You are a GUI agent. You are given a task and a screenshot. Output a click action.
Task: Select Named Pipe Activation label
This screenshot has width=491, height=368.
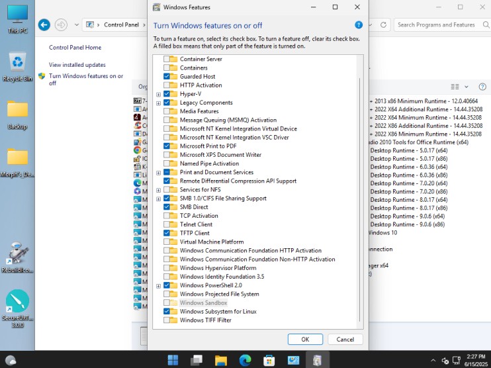pyautogui.click(x=209, y=163)
